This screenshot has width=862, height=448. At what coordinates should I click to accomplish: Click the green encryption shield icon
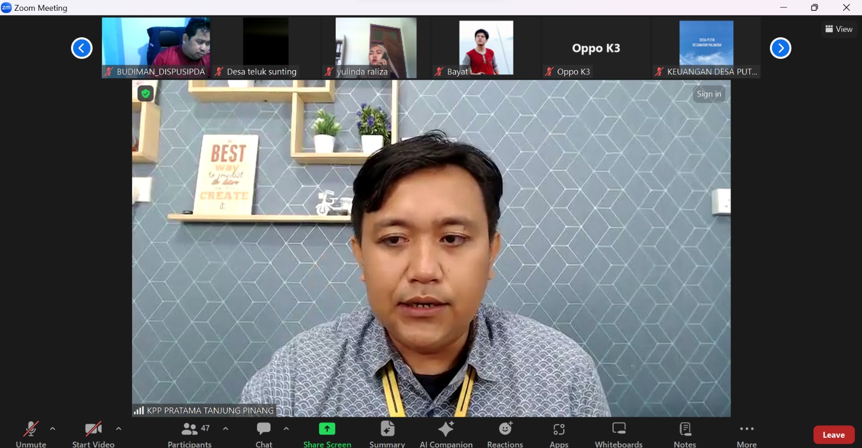click(x=145, y=94)
